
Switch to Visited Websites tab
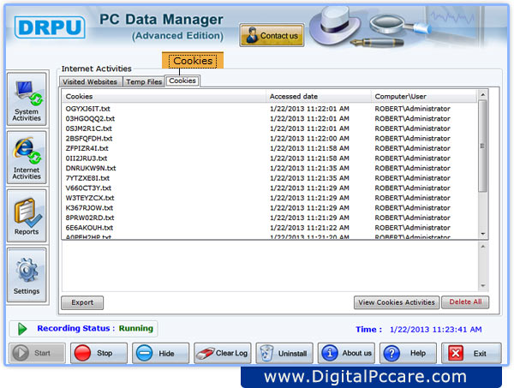[x=90, y=81]
